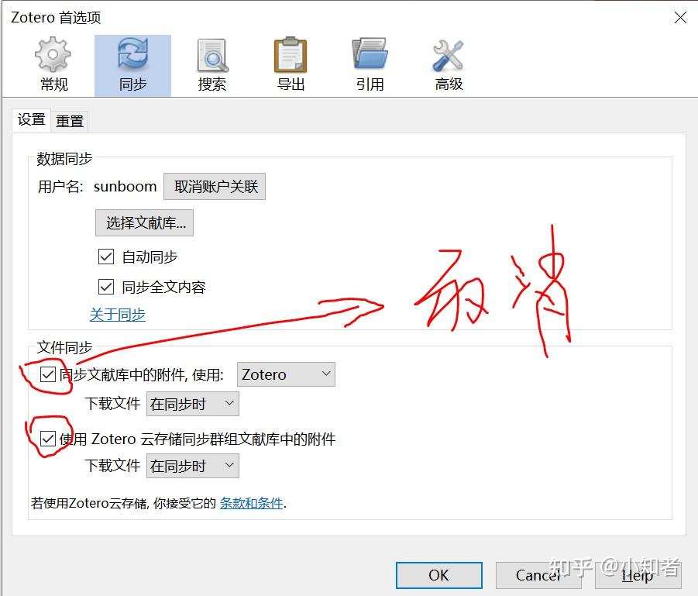Uncheck 自动同步 automatic sync option
The height and width of the screenshot is (596, 698).
(105, 257)
